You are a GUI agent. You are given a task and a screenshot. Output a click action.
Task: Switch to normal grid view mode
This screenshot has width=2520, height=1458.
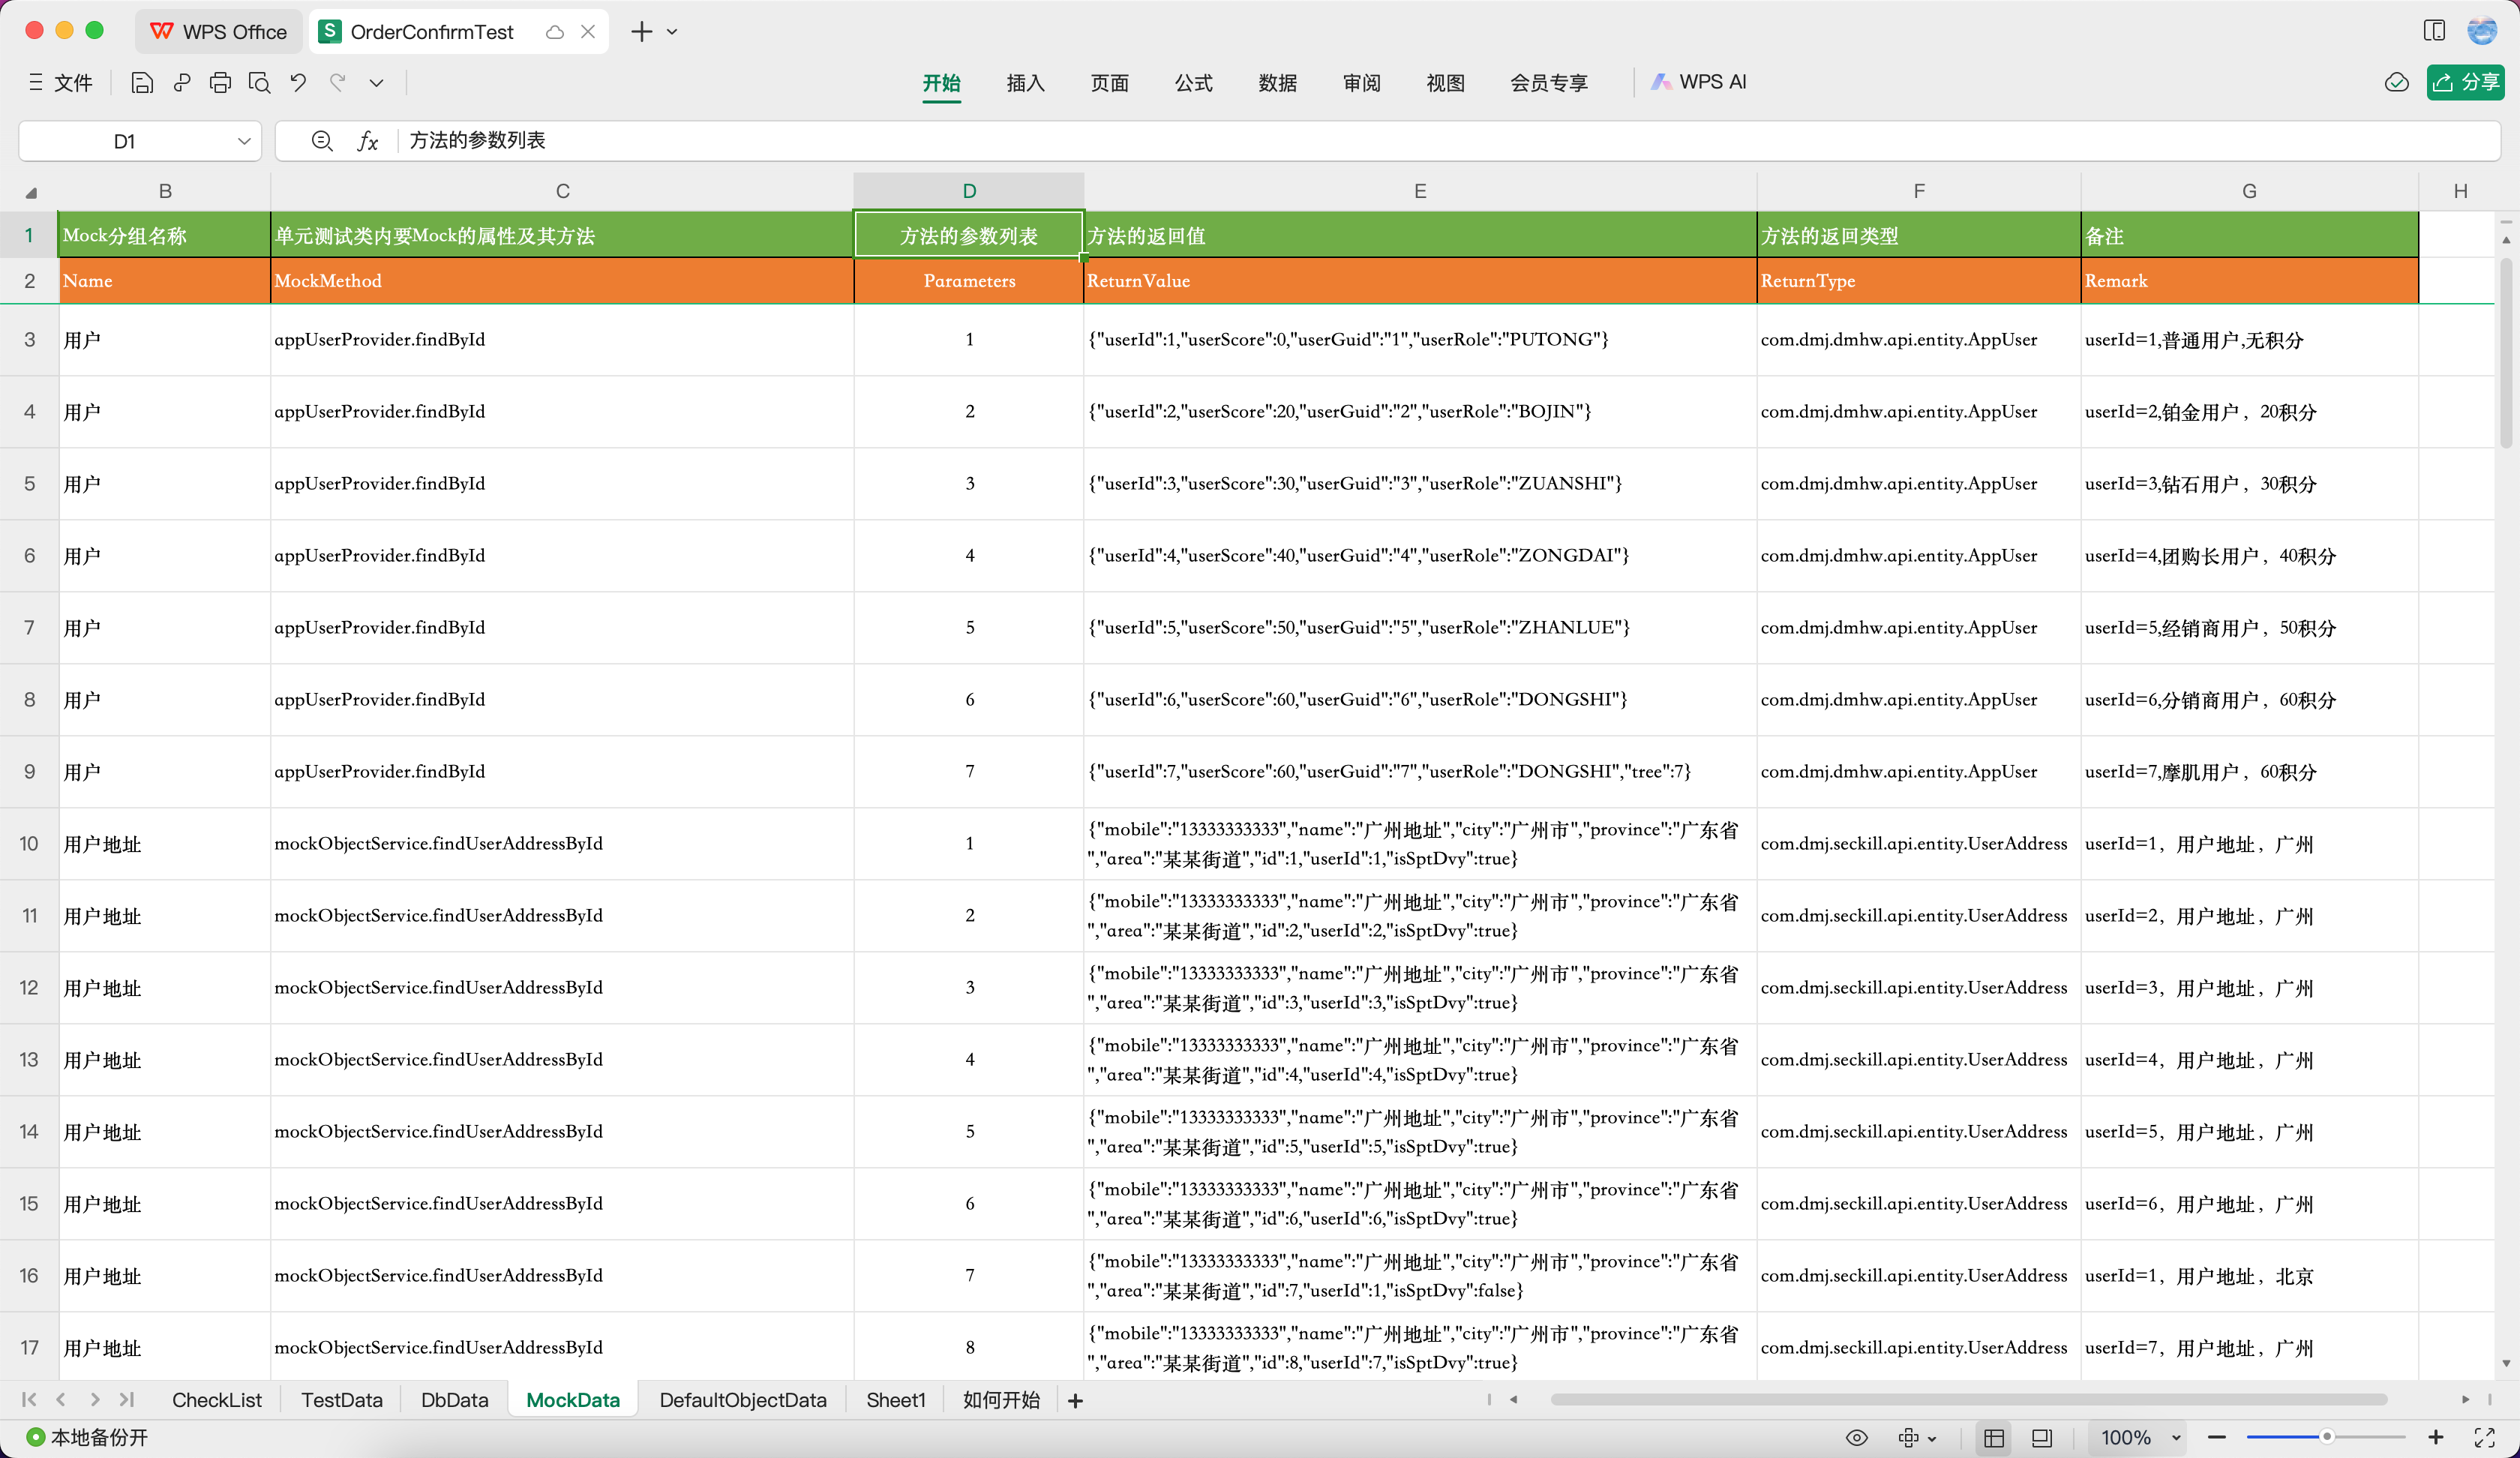(1993, 1437)
